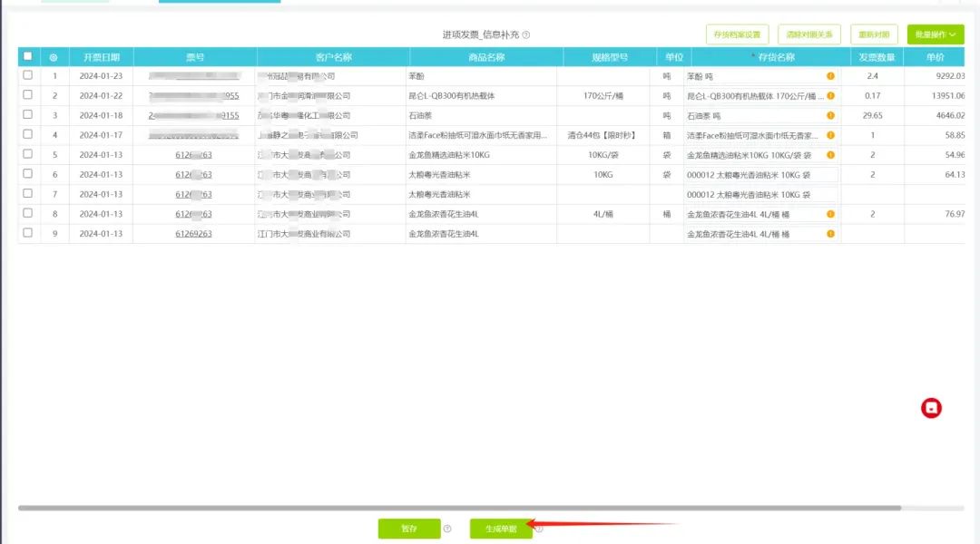Screen dimensions: 980x544
Task: Select the checkbox for row 4
Action: coord(27,135)
